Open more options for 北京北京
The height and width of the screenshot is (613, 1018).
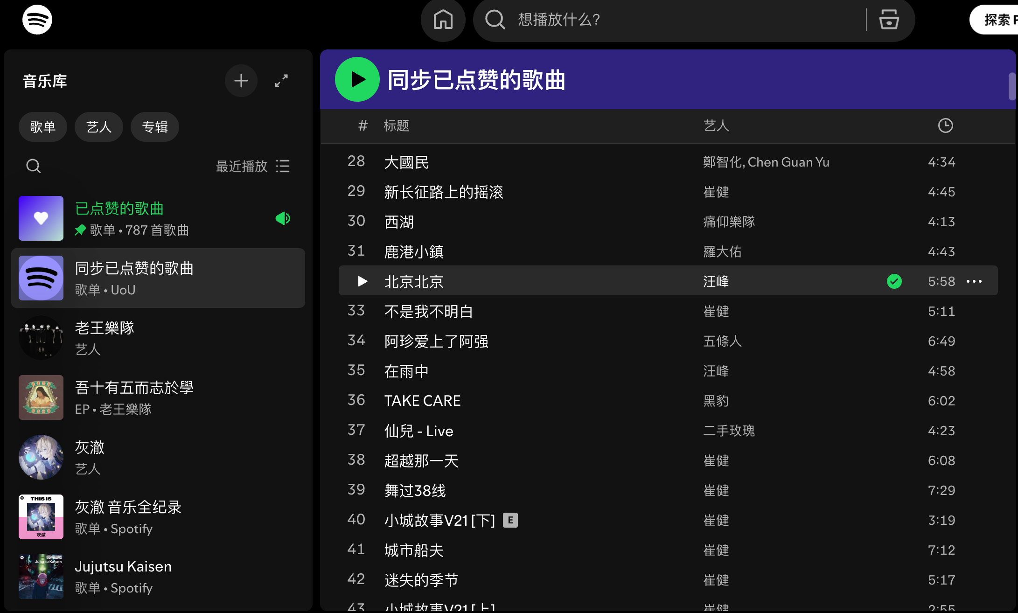(974, 281)
